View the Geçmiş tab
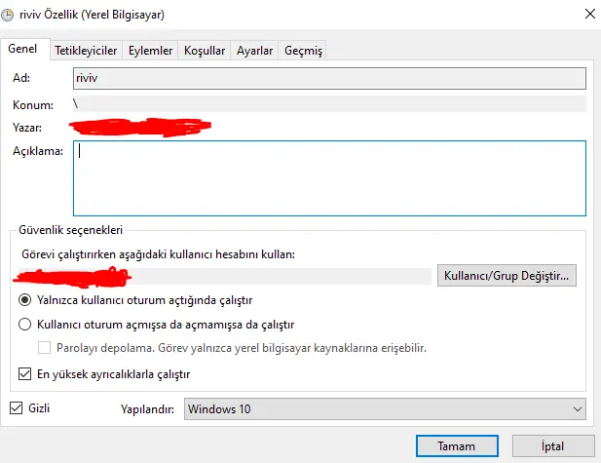 303,51
